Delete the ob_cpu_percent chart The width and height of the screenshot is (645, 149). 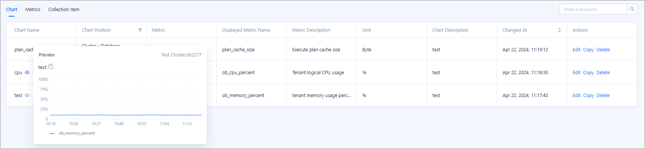pos(603,73)
